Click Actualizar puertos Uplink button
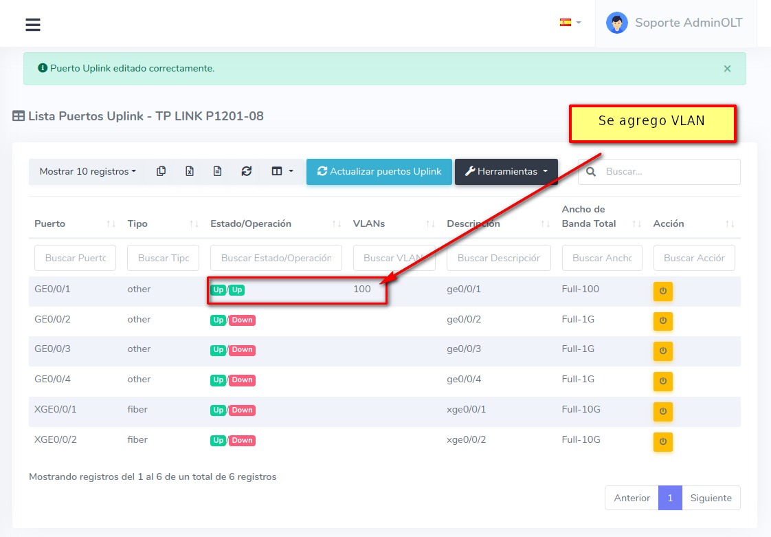The image size is (771, 537). pyautogui.click(x=379, y=171)
